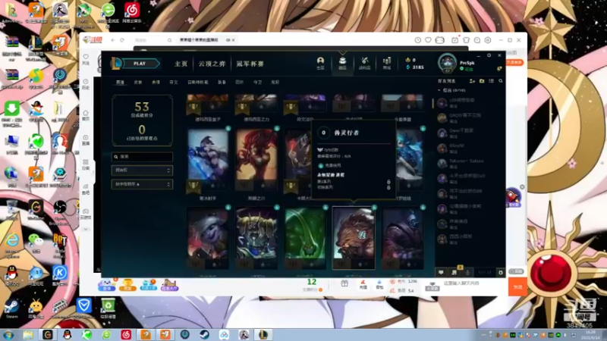
Task: Select the highlighted Udyr champion card
Action: (354, 238)
